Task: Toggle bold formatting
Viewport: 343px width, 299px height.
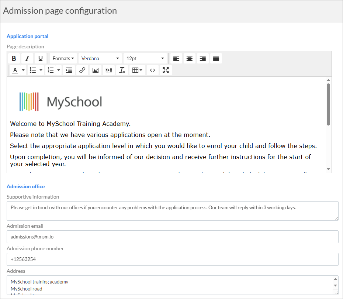Action: coord(14,58)
